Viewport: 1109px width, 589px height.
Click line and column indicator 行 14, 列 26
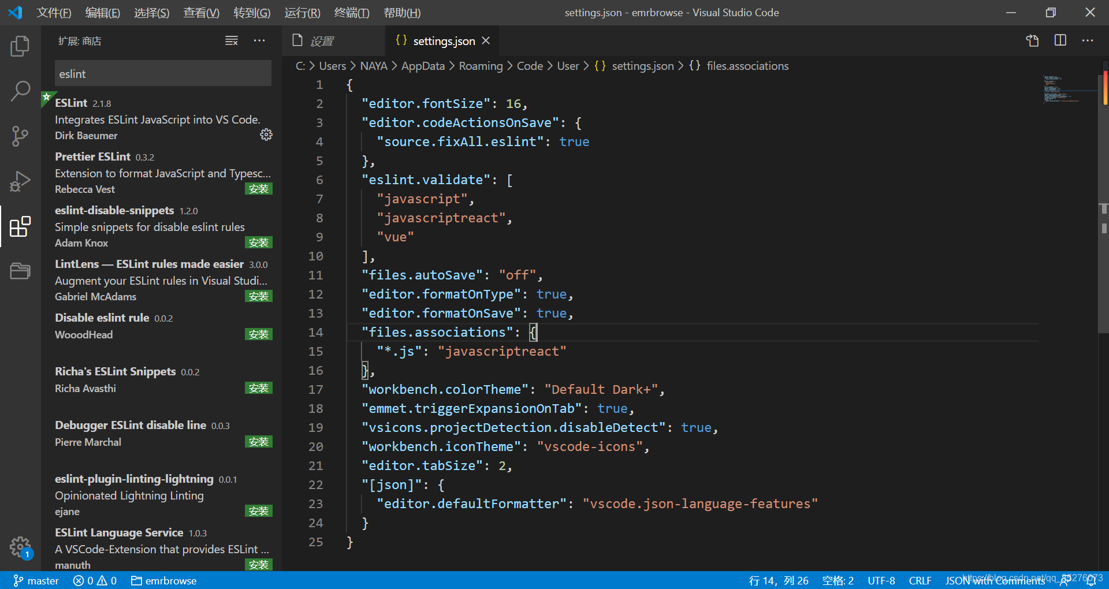779,580
